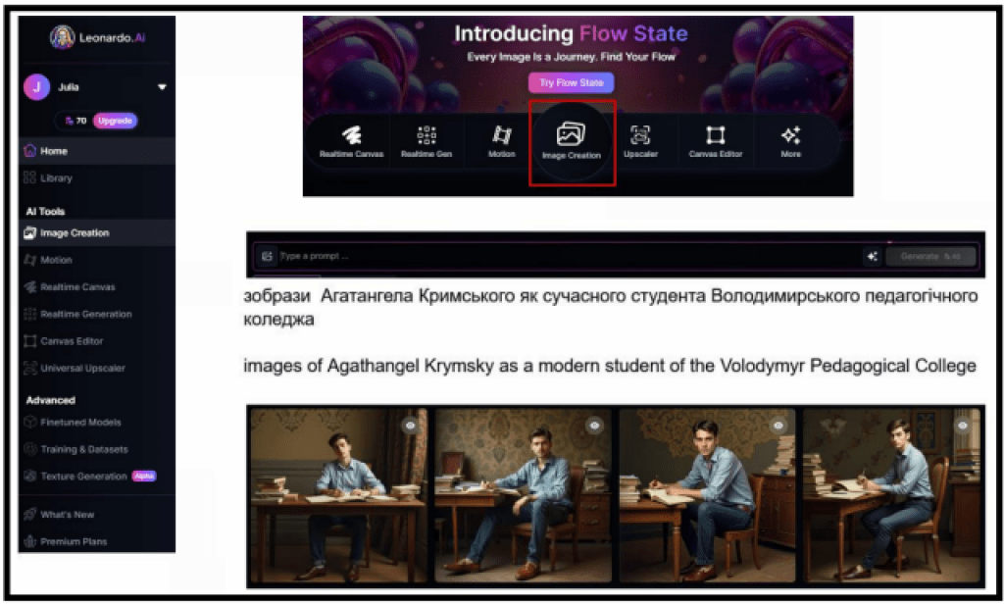Go to Library in sidebar
The height and width of the screenshot is (604, 1004).
[x=97, y=178]
